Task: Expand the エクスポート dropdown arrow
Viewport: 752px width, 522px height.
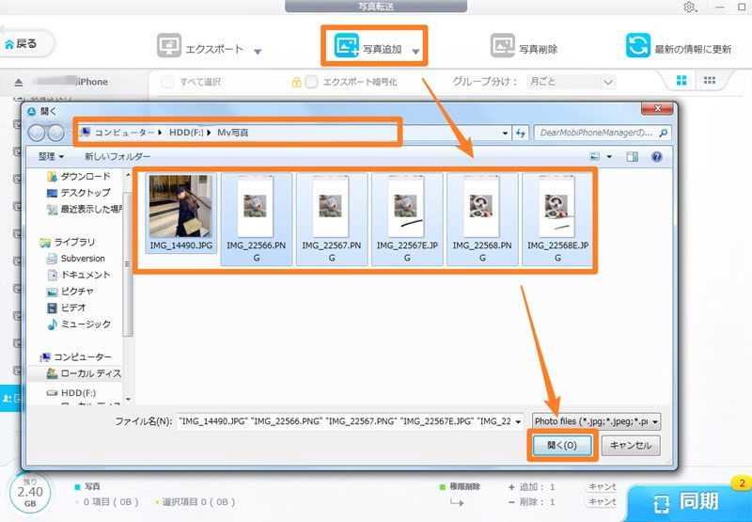Action: pos(258,51)
